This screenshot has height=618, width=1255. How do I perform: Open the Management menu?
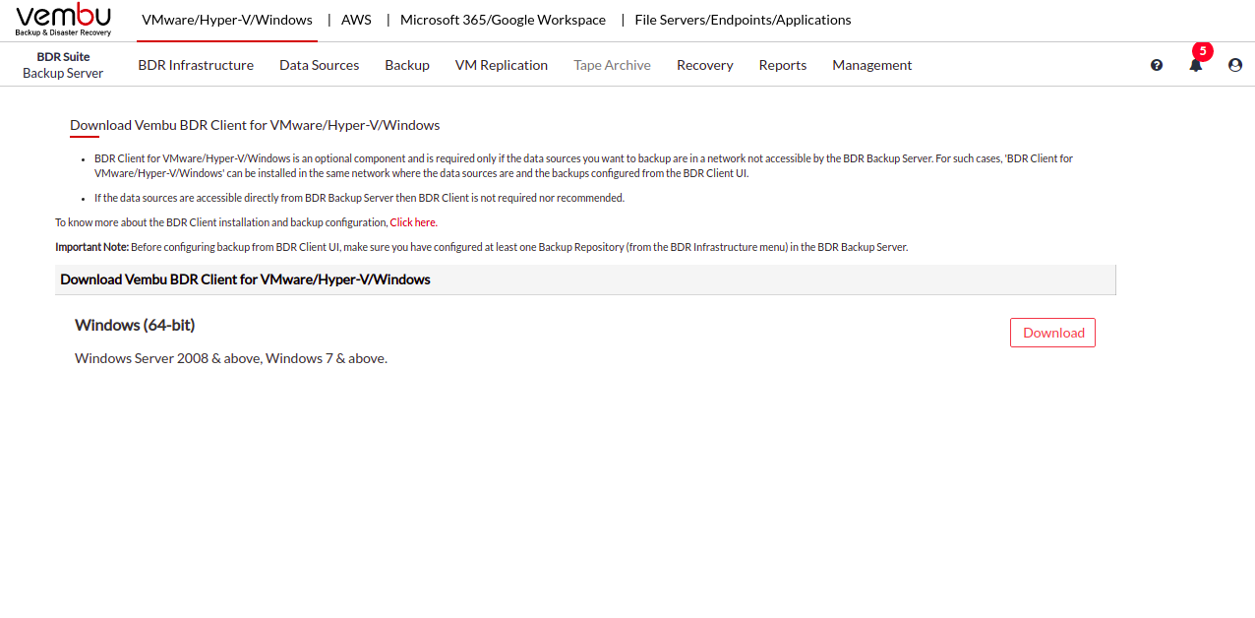pos(872,65)
